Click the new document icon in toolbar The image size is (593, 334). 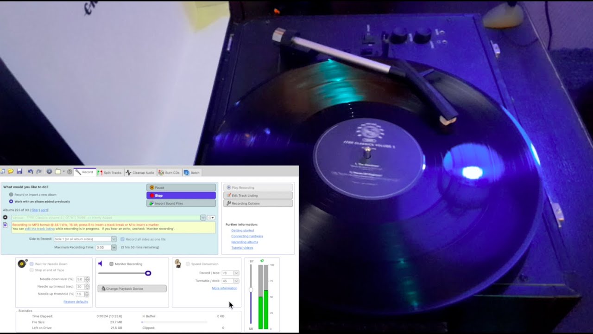coord(3,172)
